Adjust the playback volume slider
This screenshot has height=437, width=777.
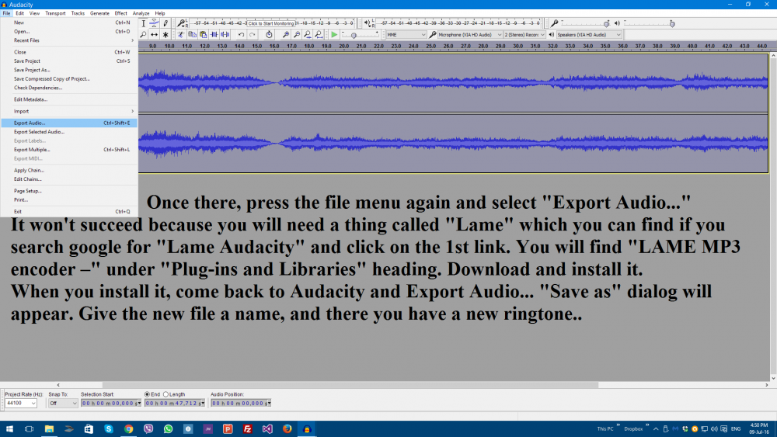pos(672,24)
